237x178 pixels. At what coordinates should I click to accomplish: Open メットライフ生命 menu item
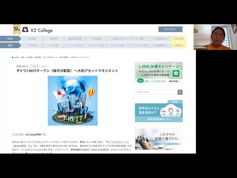coord(75,45)
